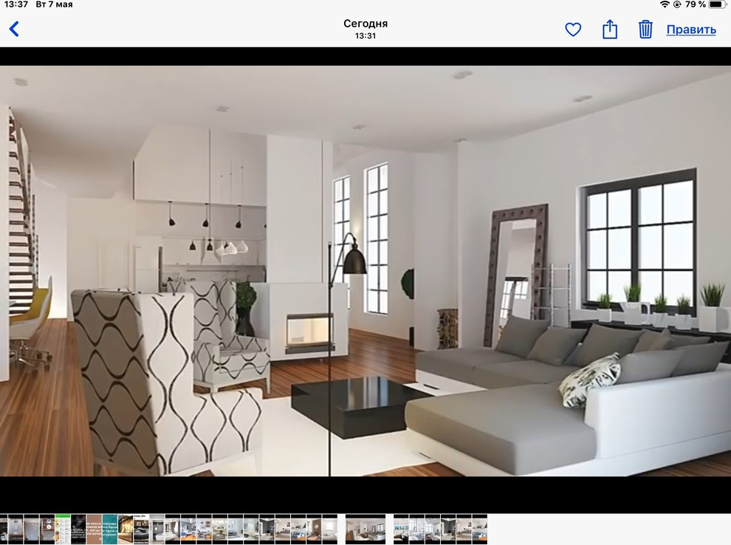The image size is (731, 545).
Task: Tap the Вт 7 мая date text
Action: coord(54,4)
